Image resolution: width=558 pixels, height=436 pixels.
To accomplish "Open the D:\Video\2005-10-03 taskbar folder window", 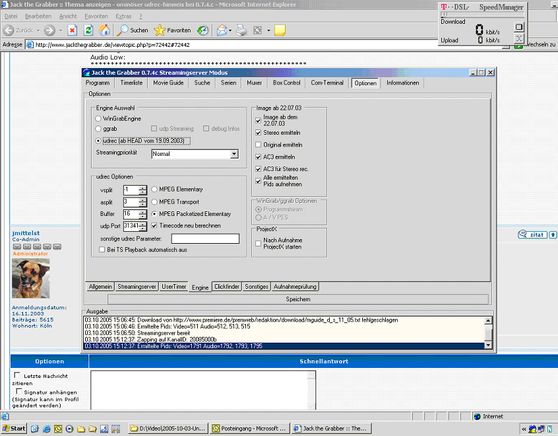I will click(x=168, y=429).
